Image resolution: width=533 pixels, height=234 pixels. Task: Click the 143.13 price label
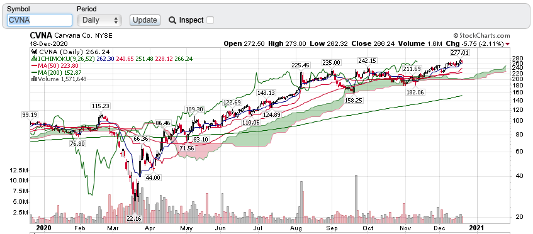tap(266, 92)
